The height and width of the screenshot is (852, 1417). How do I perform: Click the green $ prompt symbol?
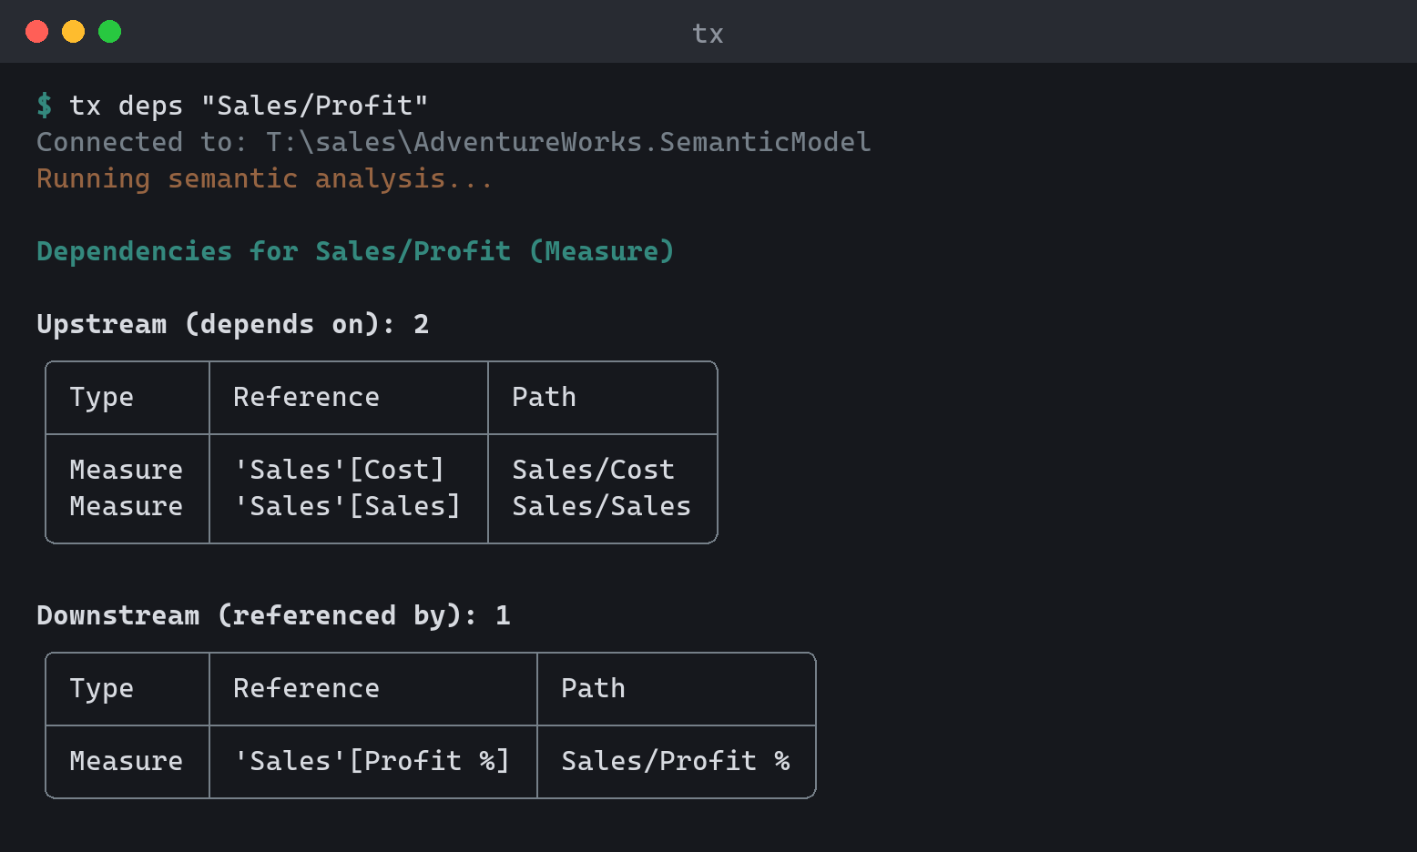coord(45,106)
